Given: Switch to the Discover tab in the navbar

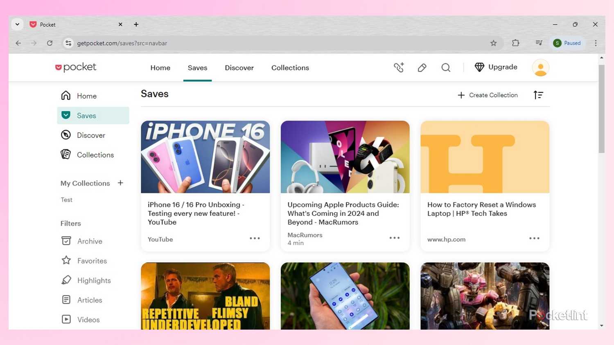Looking at the screenshot, I should click(239, 67).
